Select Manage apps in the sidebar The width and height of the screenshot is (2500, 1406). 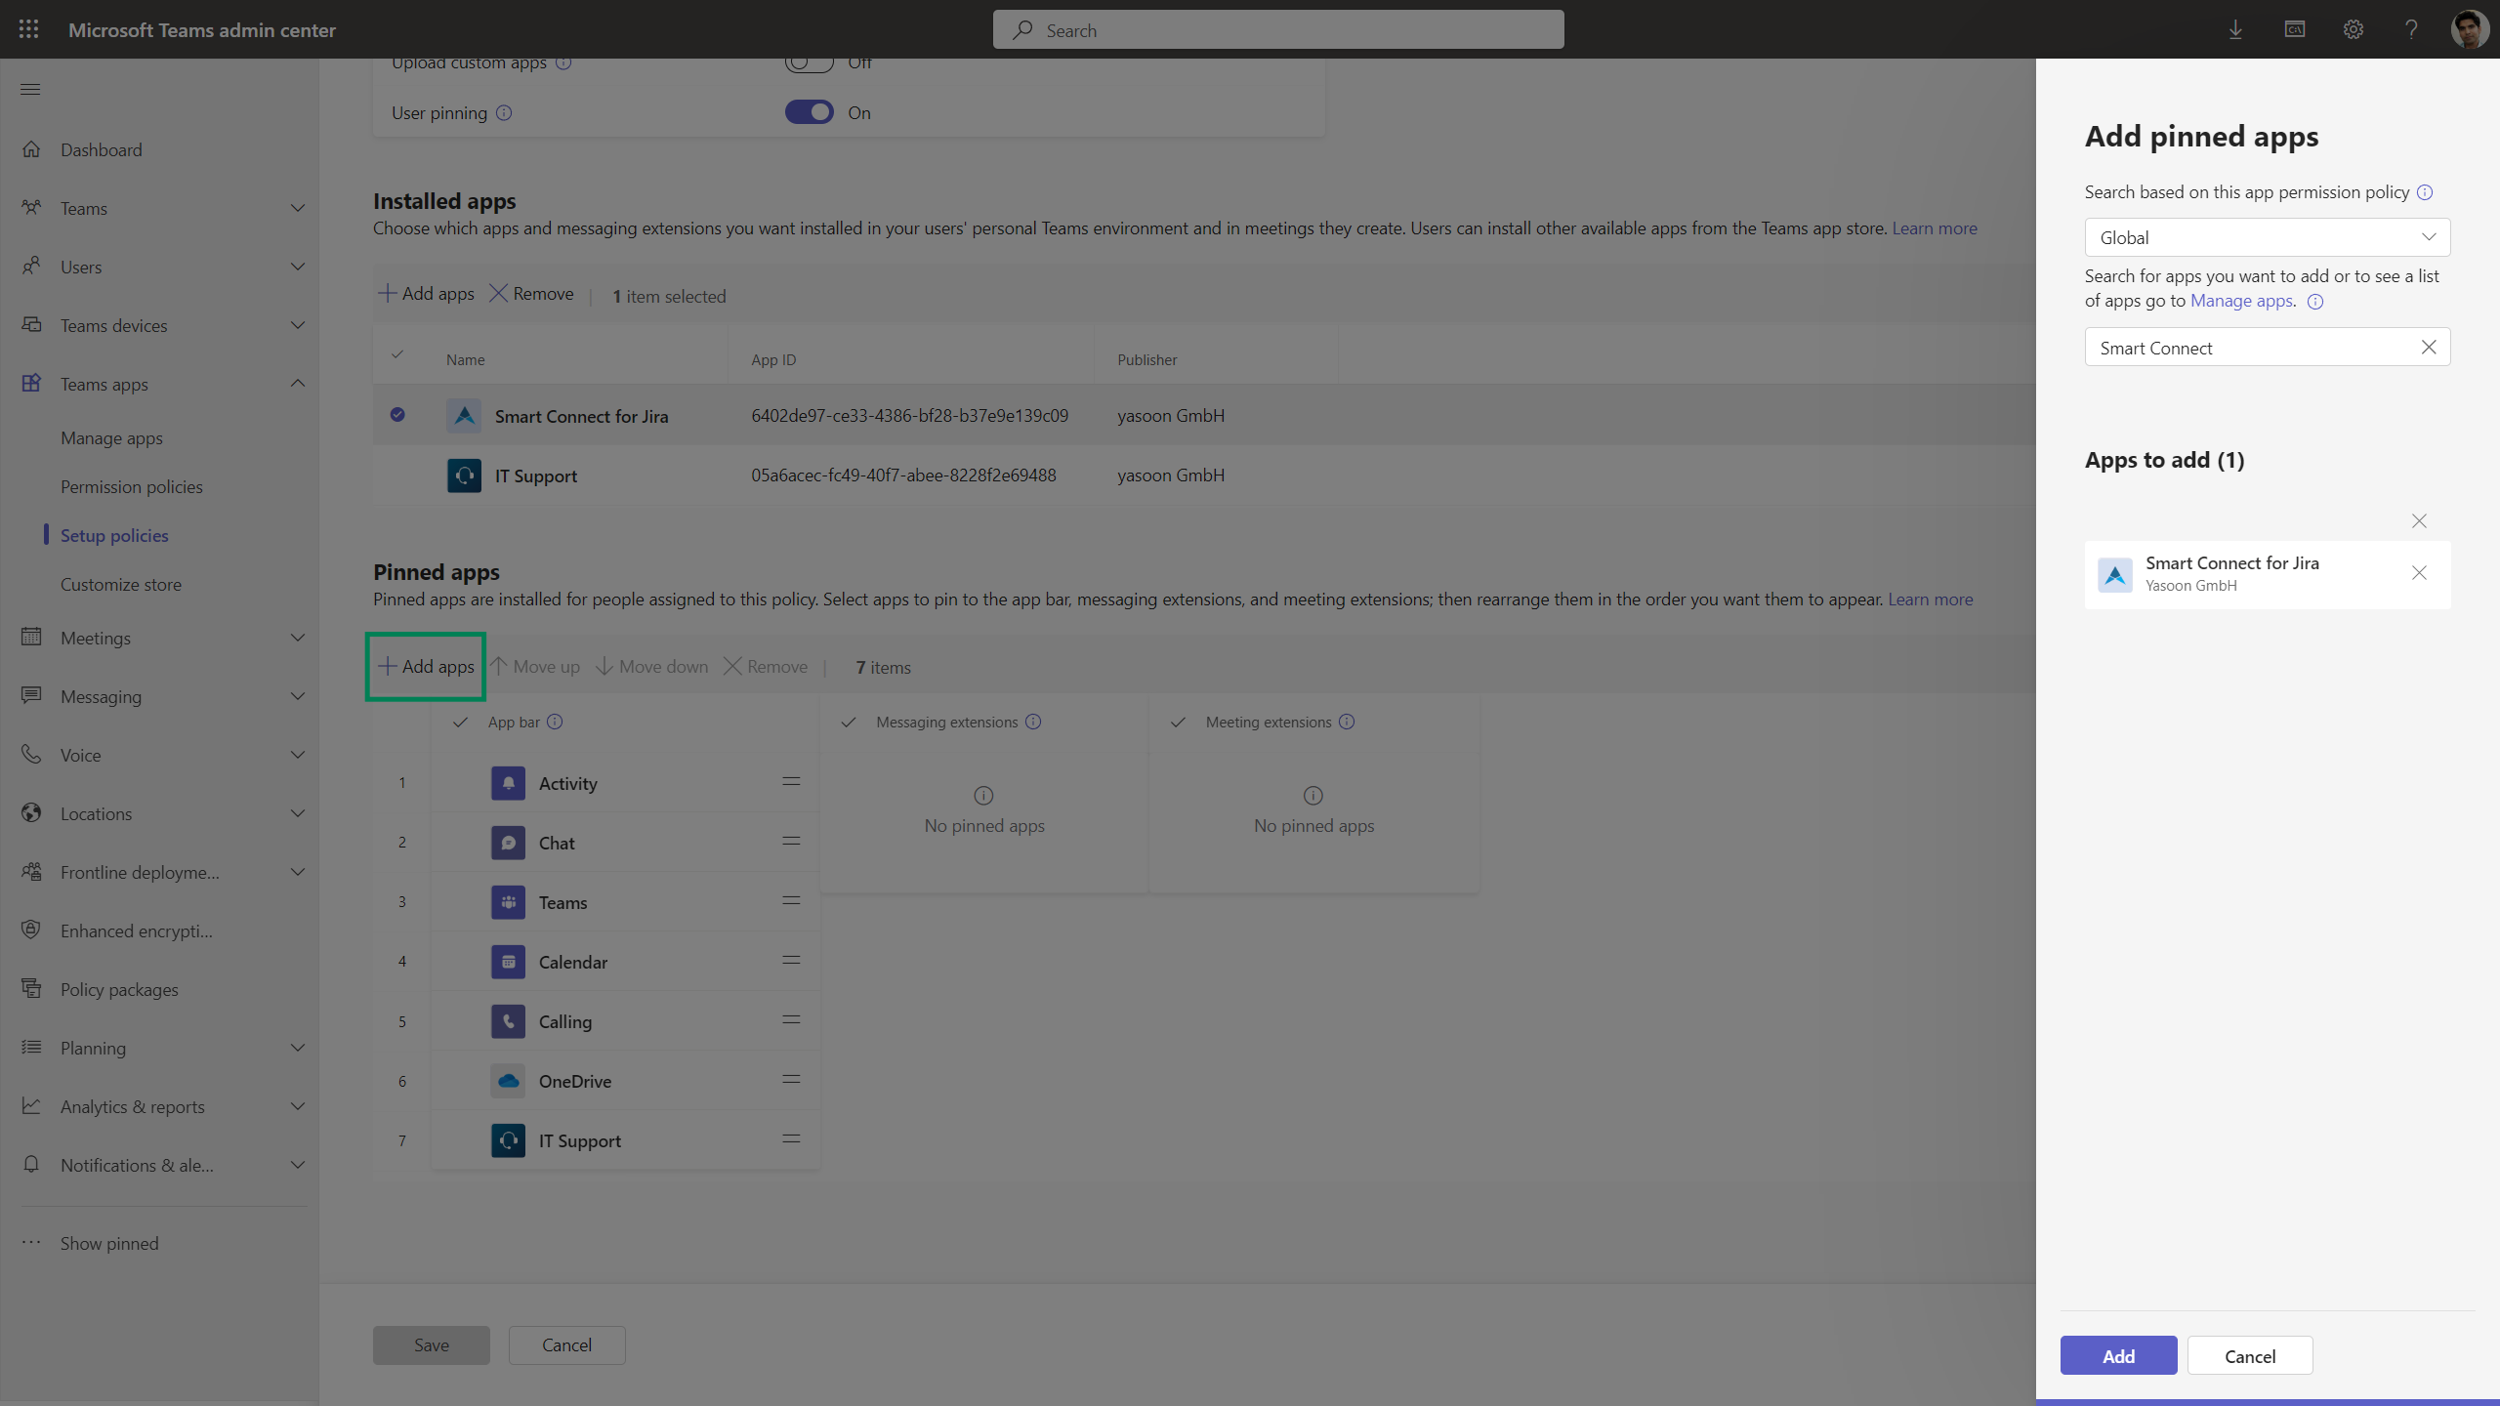(x=111, y=437)
